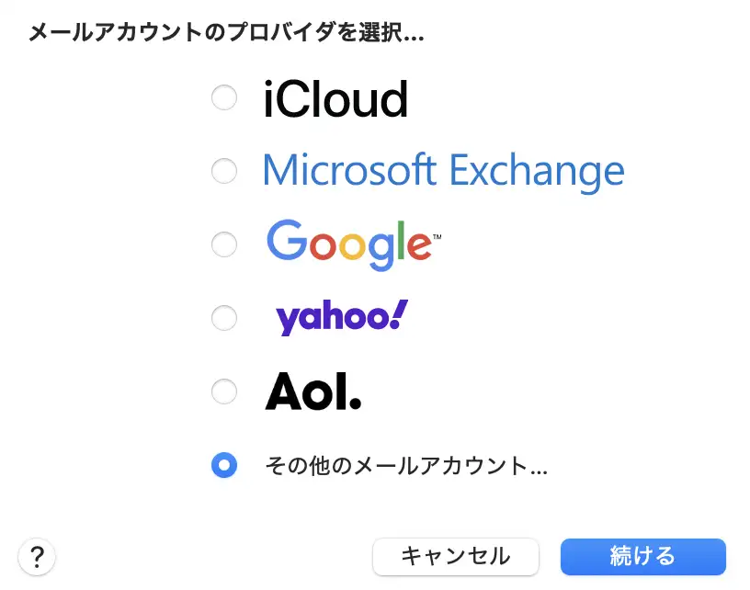Click the word Exchange in the Microsoft logo
Viewport: 750px width, 590px height.
coord(536,171)
